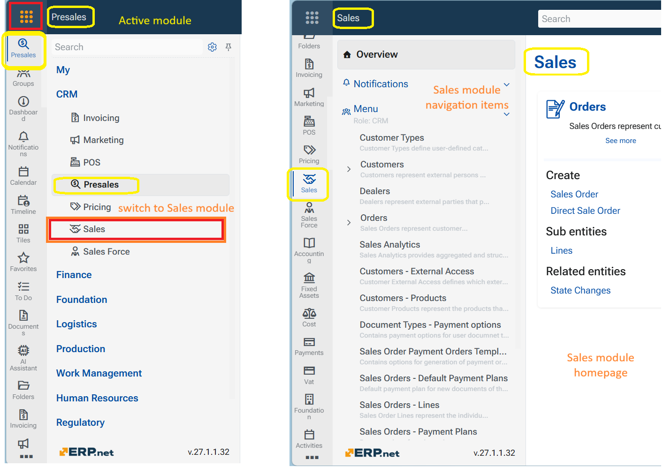Expand the Orders navigation item arrow
The image size is (663, 467).
(349, 223)
